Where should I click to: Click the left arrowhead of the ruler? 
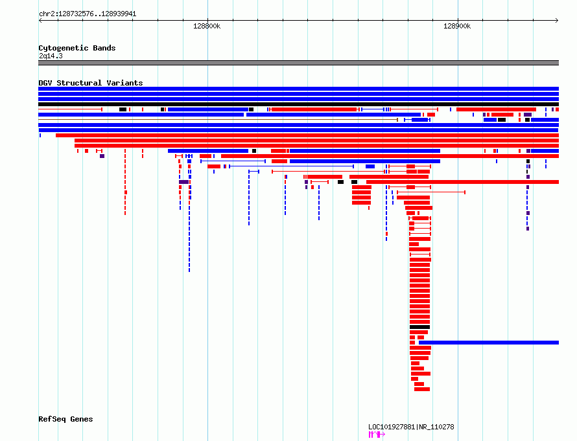pos(40,21)
